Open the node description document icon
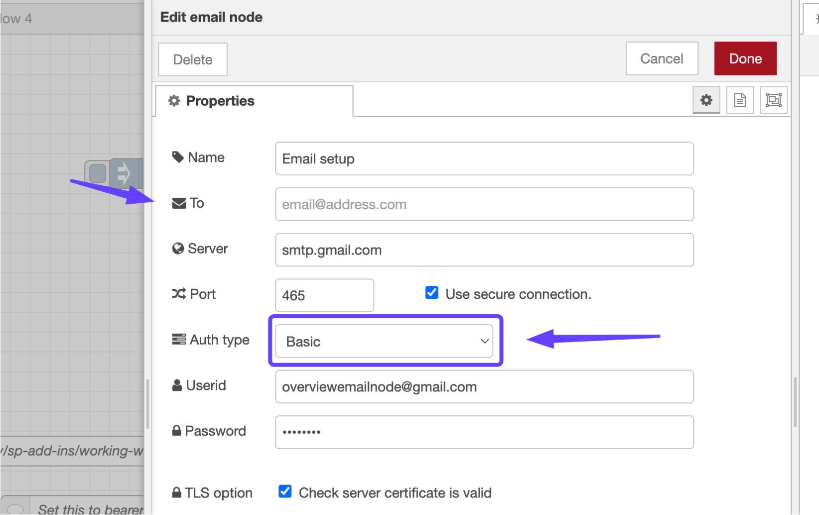The image size is (819, 515). point(740,100)
